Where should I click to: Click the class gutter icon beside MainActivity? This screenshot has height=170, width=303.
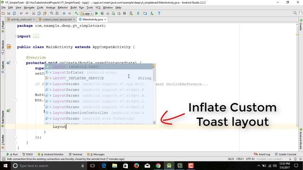[9, 47]
